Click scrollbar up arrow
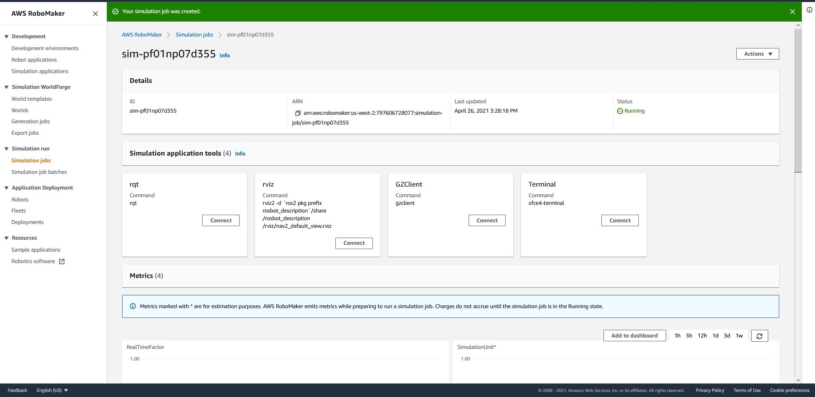Image resolution: width=815 pixels, height=397 pixels. pos(798,26)
